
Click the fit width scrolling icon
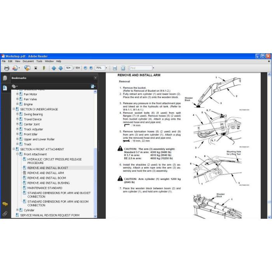[x=115, y=68]
